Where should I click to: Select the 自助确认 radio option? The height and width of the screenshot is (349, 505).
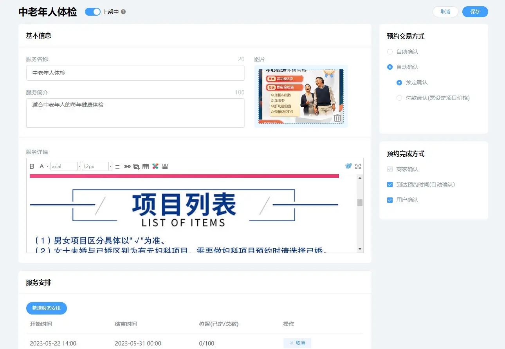pos(390,52)
